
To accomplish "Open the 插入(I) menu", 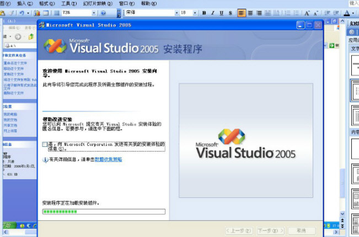I will pyautogui.click(x=25, y=3).
